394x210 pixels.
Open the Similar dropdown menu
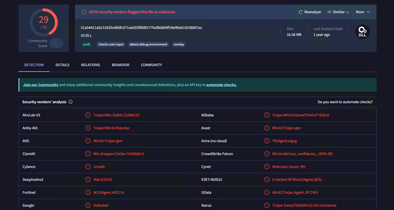[x=338, y=12]
